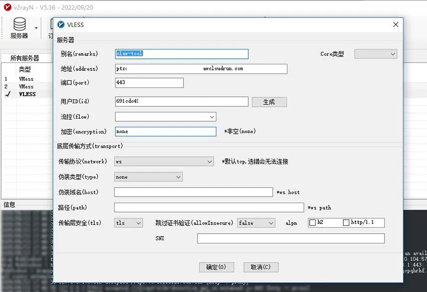This screenshot has height=292, width=427.
Task: Open the 流控(flow) dropdown
Action: pos(166,117)
